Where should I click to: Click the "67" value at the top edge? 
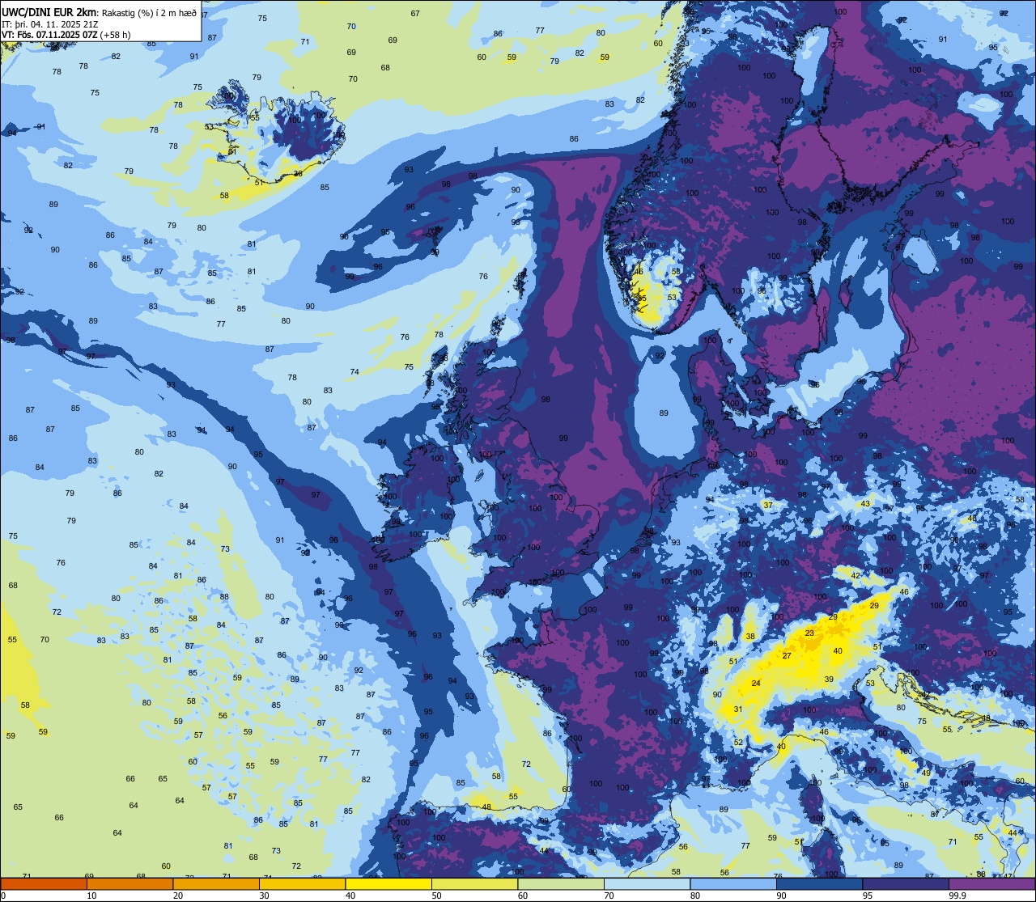click(415, 14)
